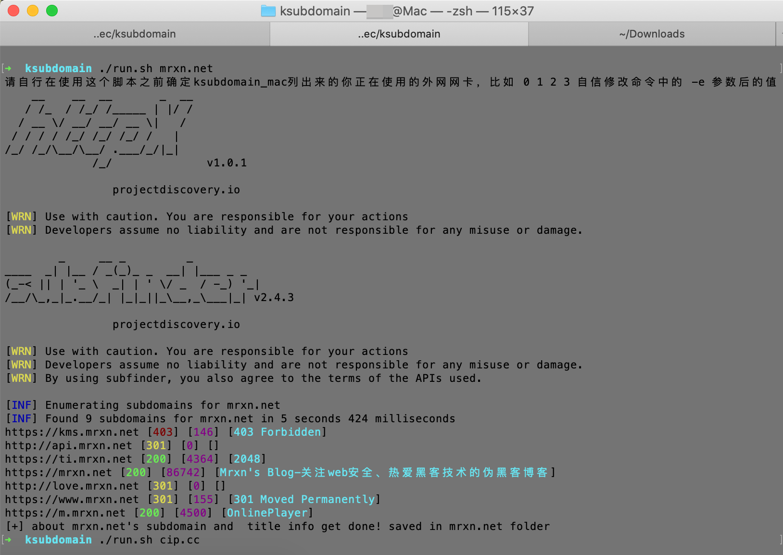
Task: Click the 155 content length value
Action: [203, 500]
